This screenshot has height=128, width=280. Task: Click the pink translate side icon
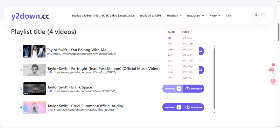pos(273,81)
